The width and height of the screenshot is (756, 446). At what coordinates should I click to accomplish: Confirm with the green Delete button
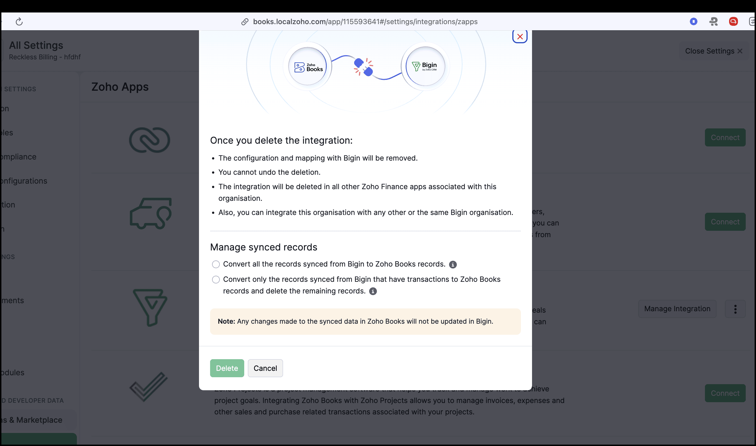(x=227, y=368)
